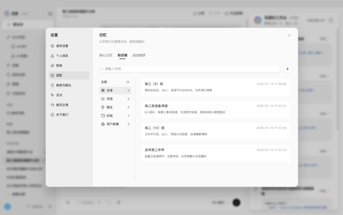
Task: Open the 高三（12）班 entity card
Action: point(215,131)
